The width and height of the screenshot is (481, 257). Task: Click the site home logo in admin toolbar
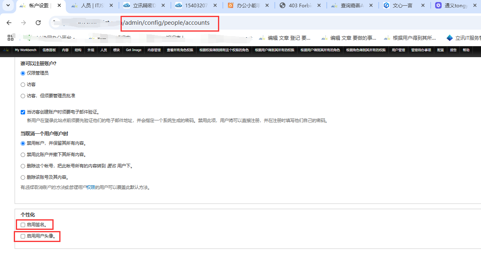tap(6, 50)
